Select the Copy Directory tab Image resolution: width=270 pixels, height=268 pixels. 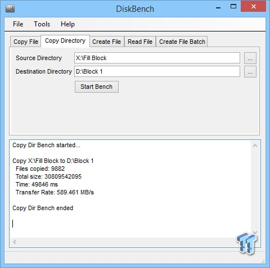click(65, 41)
